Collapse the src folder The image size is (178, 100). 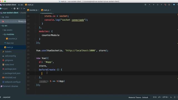click(1, 26)
